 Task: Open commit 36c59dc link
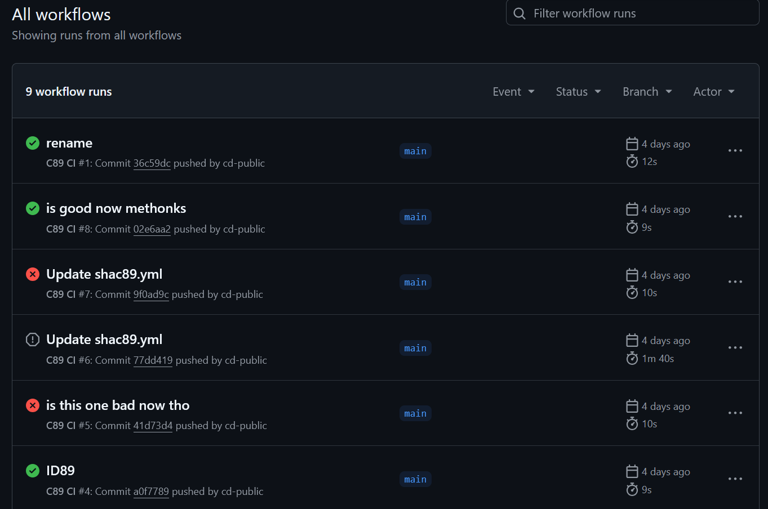[x=152, y=163]
